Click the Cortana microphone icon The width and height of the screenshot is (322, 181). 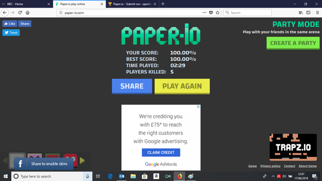(x=88, y=176)
